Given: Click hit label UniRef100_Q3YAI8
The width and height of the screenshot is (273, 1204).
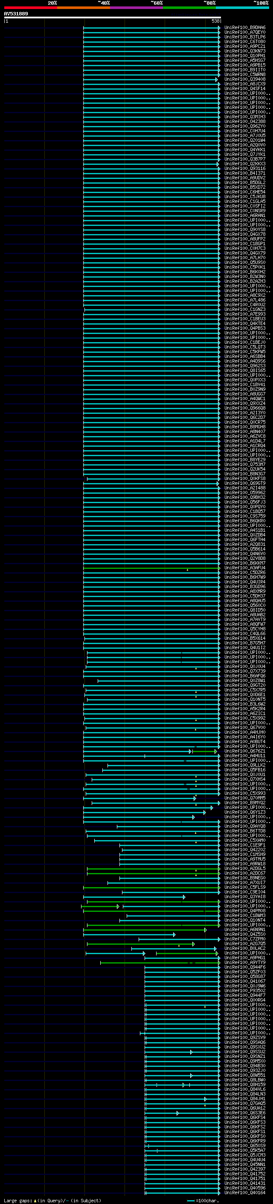Looking at the screenshot, I should point(244,897).
